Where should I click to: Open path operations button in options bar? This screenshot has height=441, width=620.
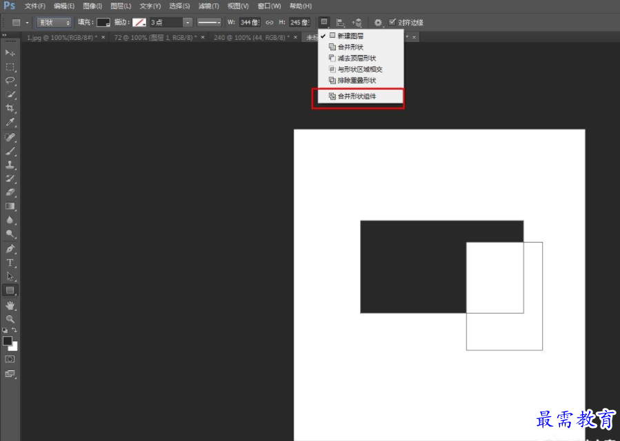point(324,22)
